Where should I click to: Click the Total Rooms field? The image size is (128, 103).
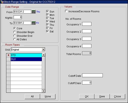pos(87,53)
